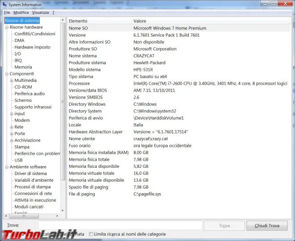This screenshot has height=241, width=295.
Task: Open the ? help menu
Action: point(53,12)
